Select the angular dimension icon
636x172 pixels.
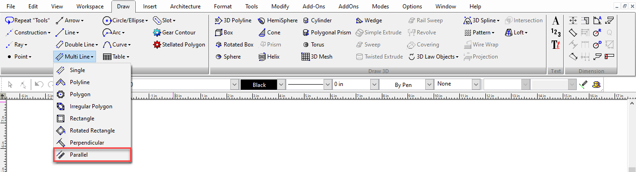tap(597, 20)
